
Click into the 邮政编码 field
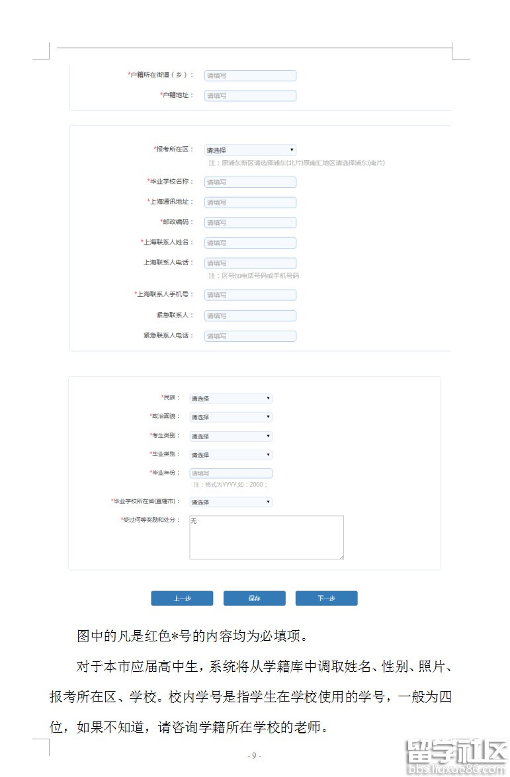click(x=250, y=223)
